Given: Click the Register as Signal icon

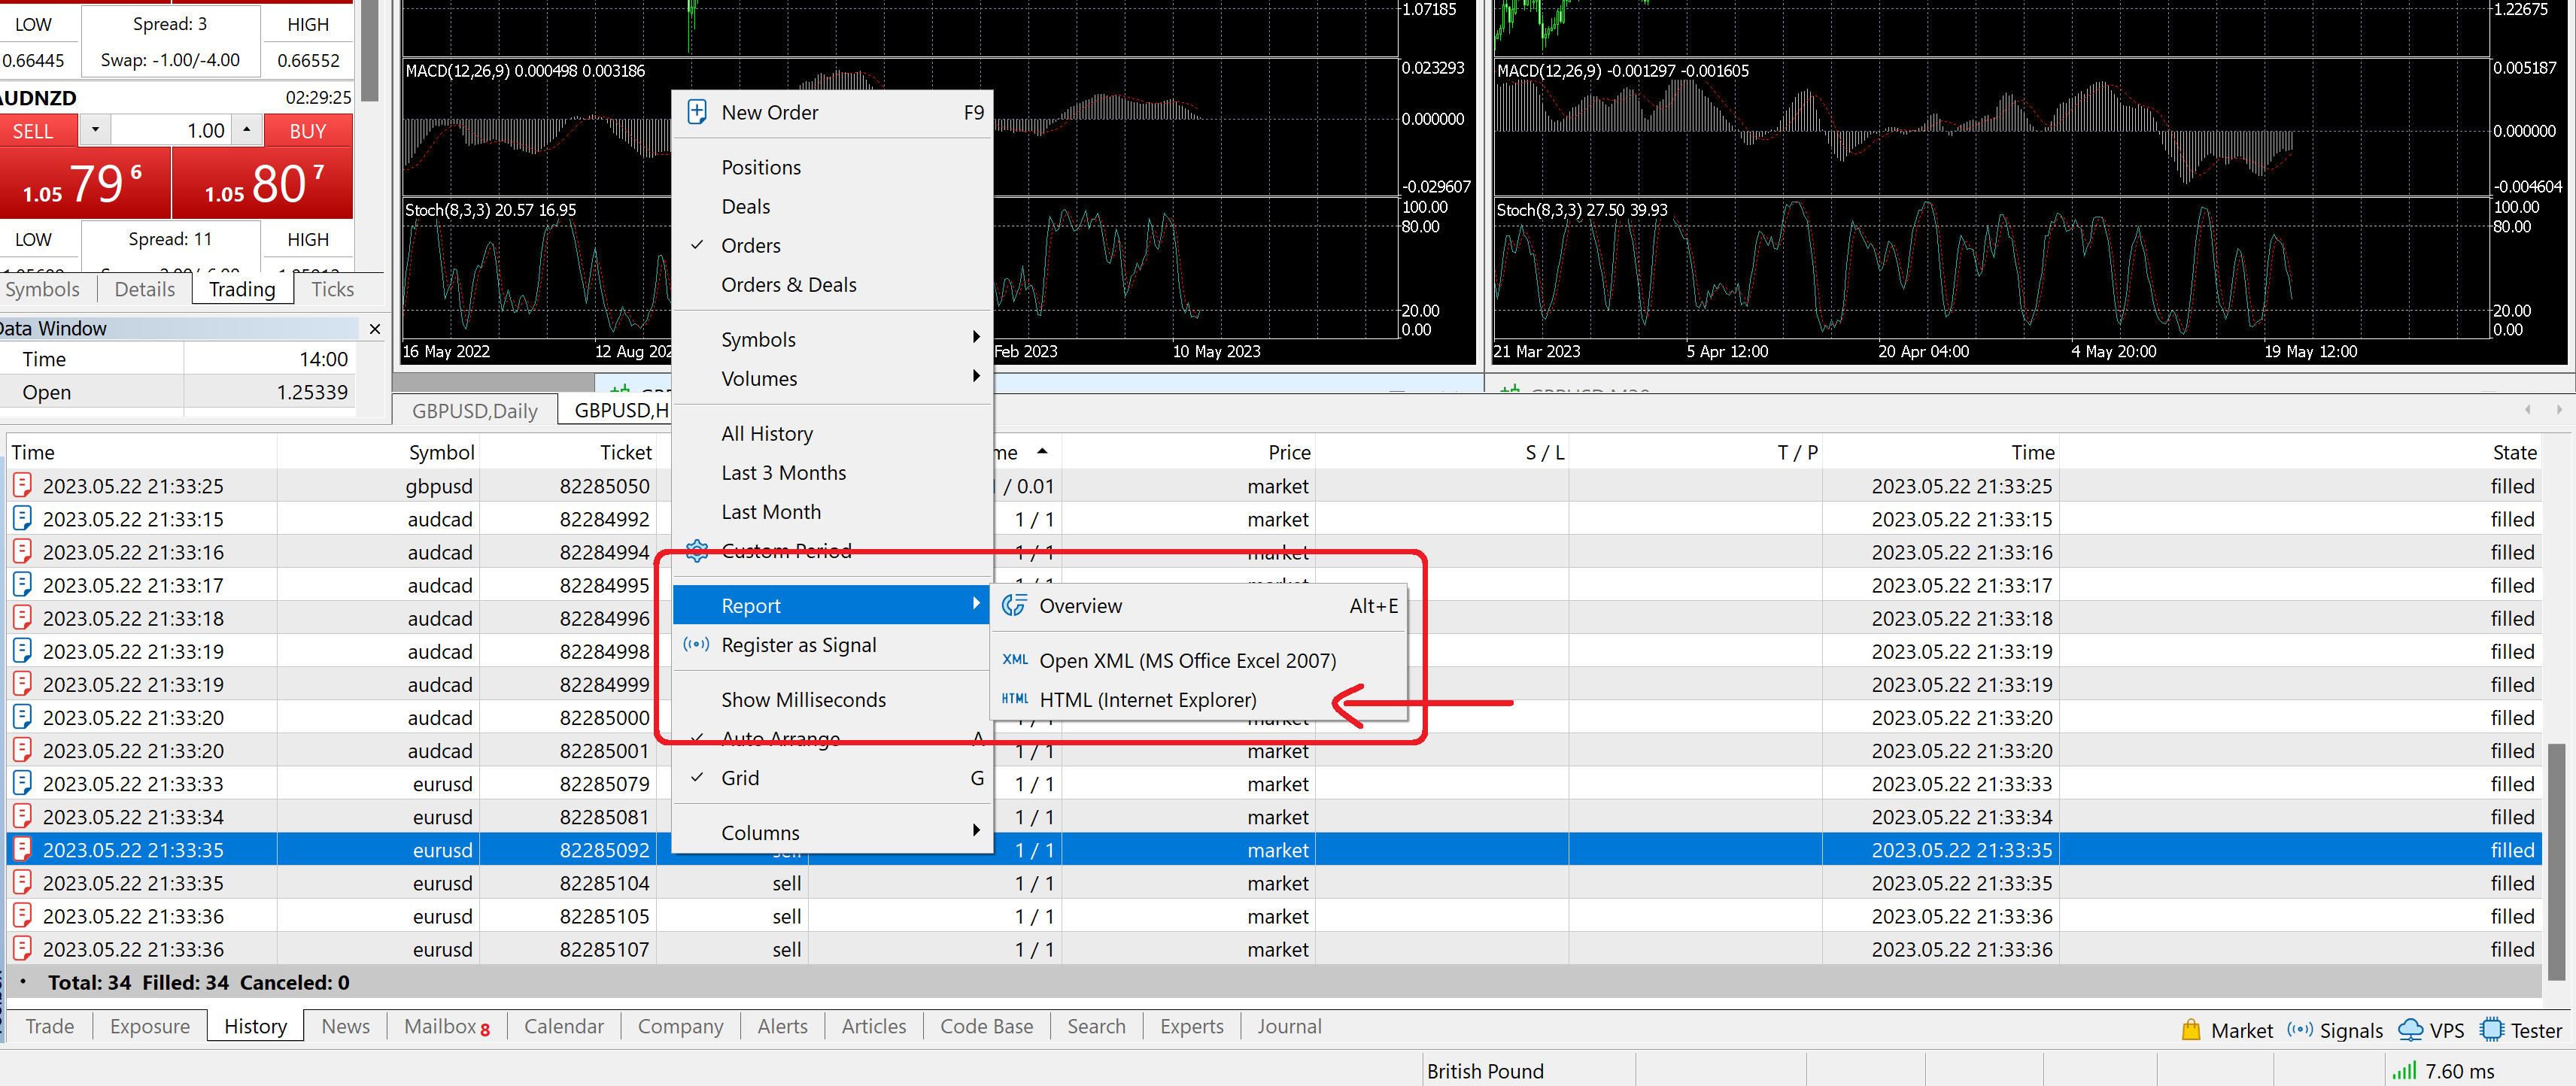Looking at the screenshot, I should [697, 645].
